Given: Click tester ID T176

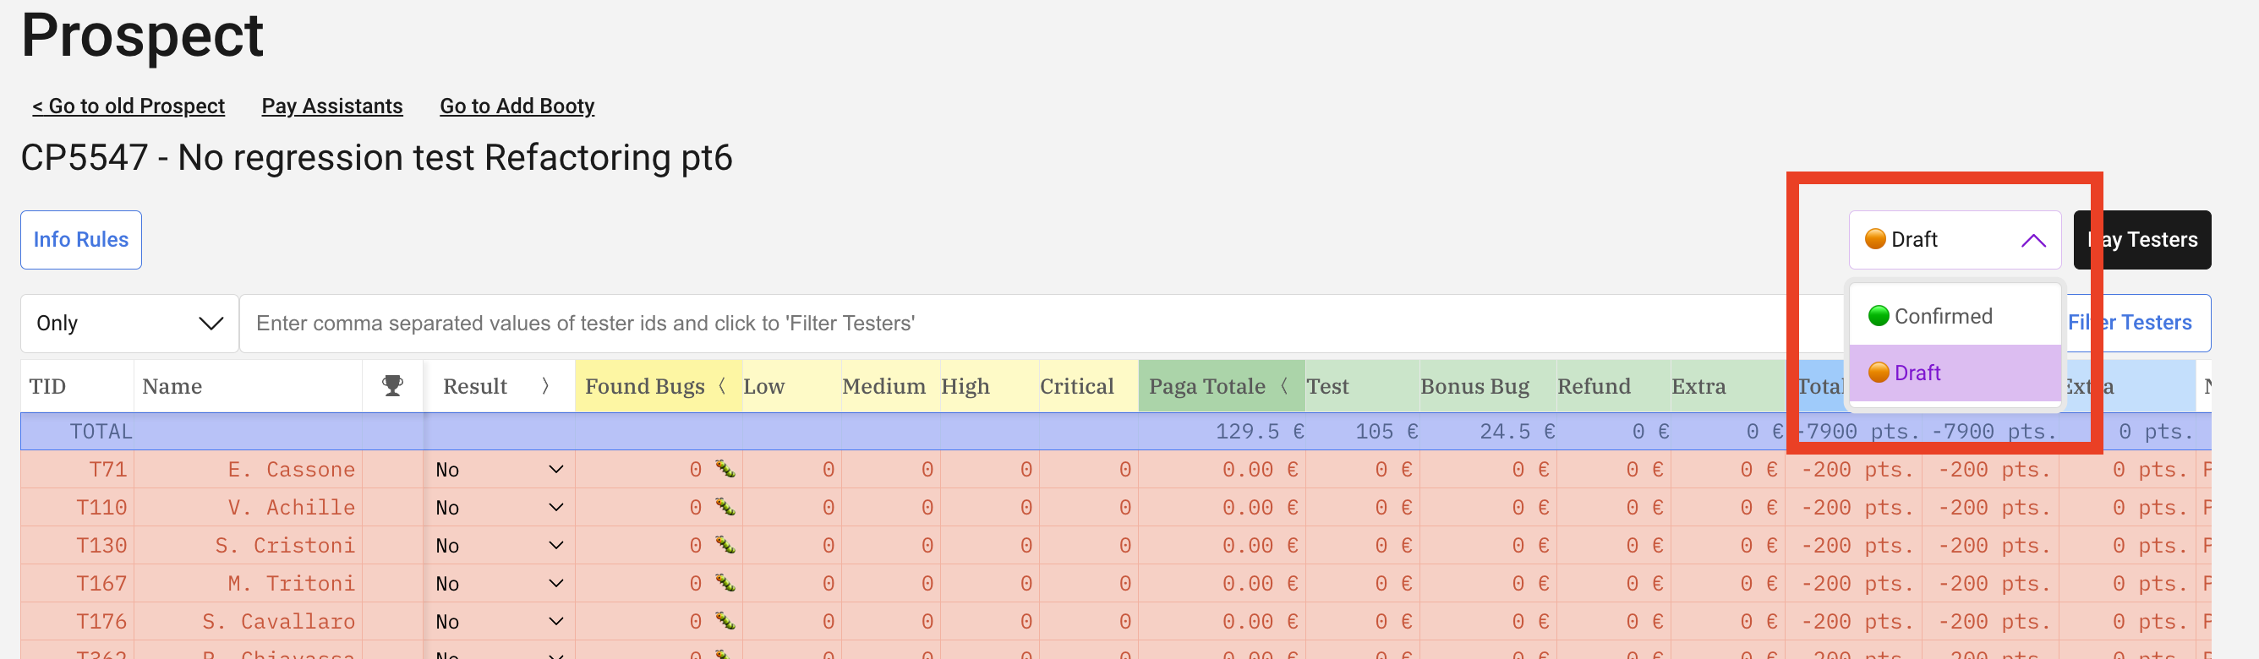Looking at the screenshot, I should point(101,621).
